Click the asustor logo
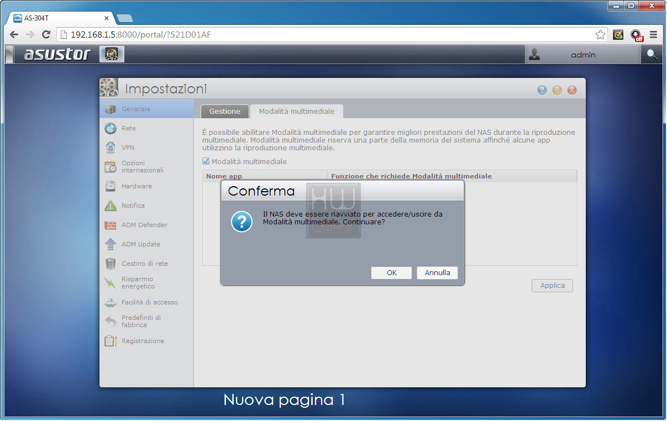Viewport: 667px width, 421px height. click(57, 54)
